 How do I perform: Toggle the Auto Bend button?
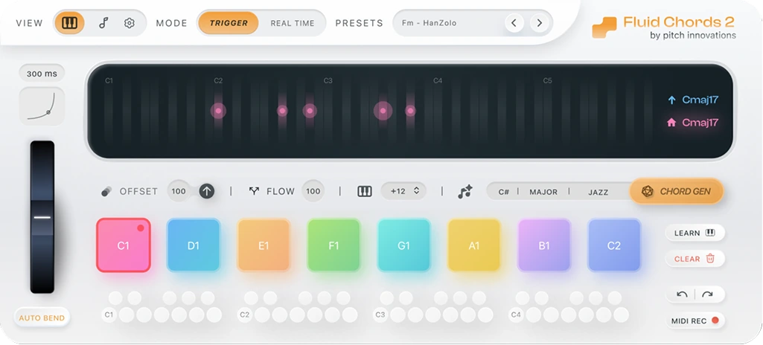tap(42, 317)
